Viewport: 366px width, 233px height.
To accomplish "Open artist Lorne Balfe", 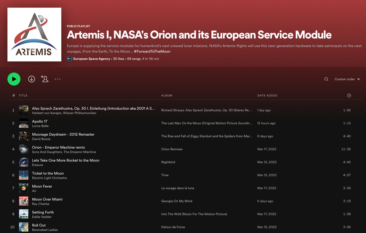I will (x=40, y=126).
